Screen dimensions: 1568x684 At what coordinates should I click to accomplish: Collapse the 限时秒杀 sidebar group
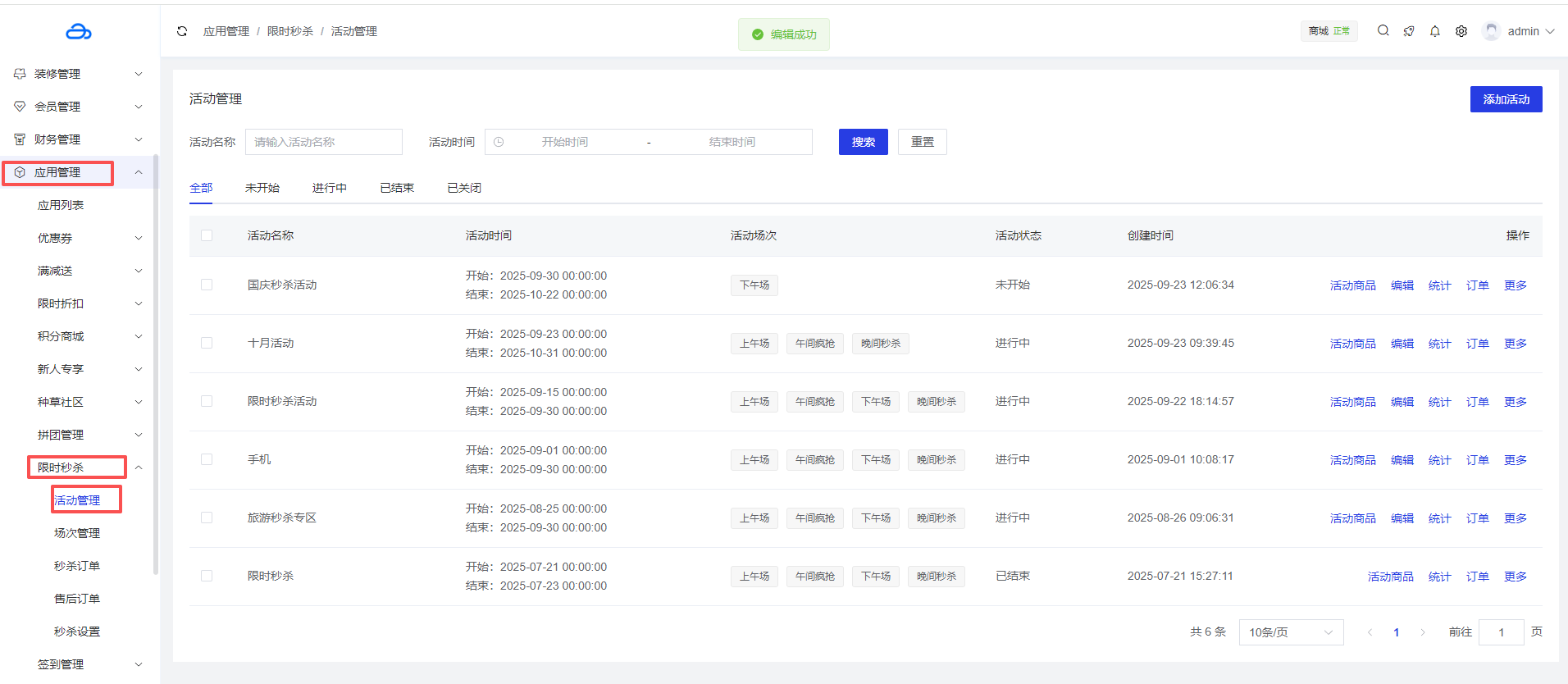tap(138, 467)
